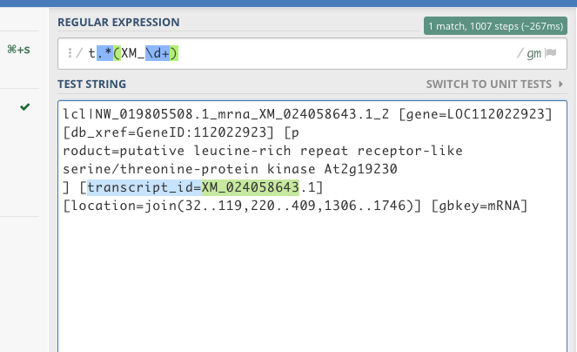Click the Regular Expression heading

coord(118,22)
